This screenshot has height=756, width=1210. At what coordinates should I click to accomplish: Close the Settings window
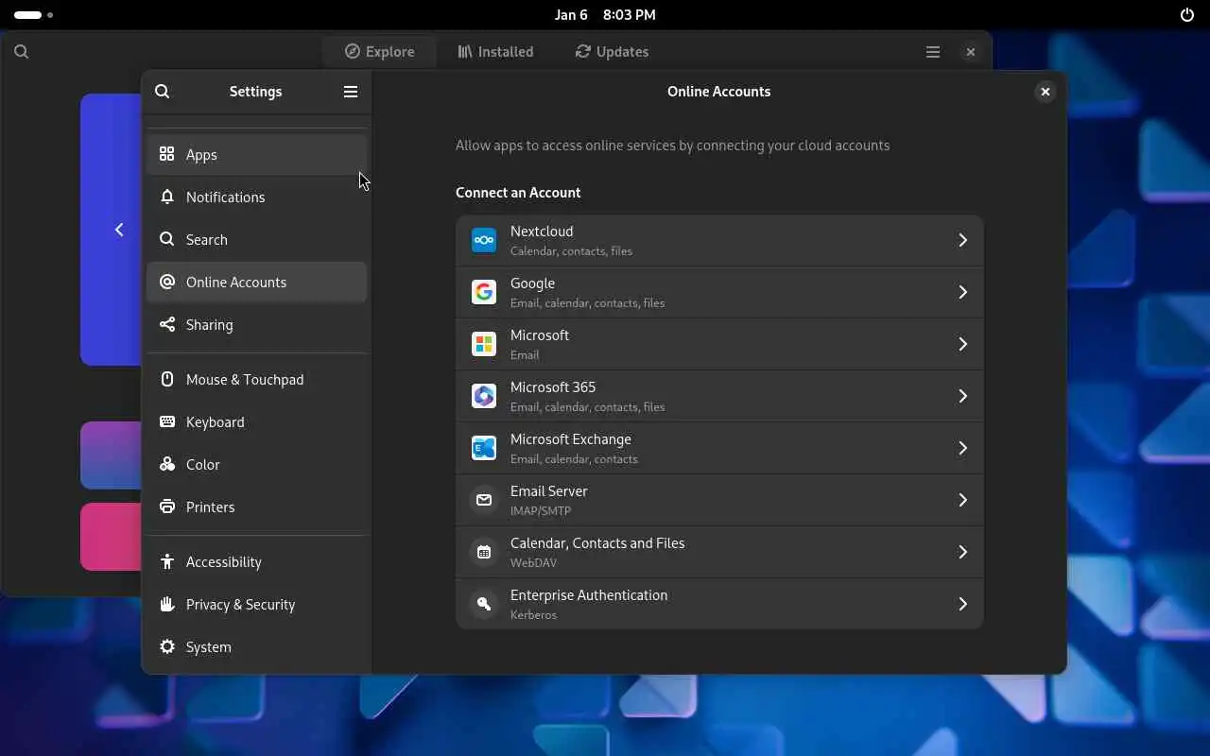(x=1045, y=92)
